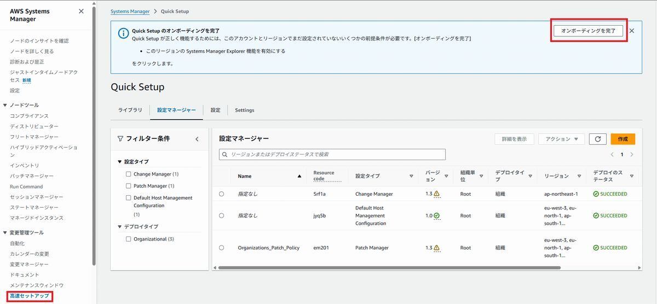This screenshot has width=657, height=304.
Task: Open the アクション dropdown
Action: coord(562,139)
